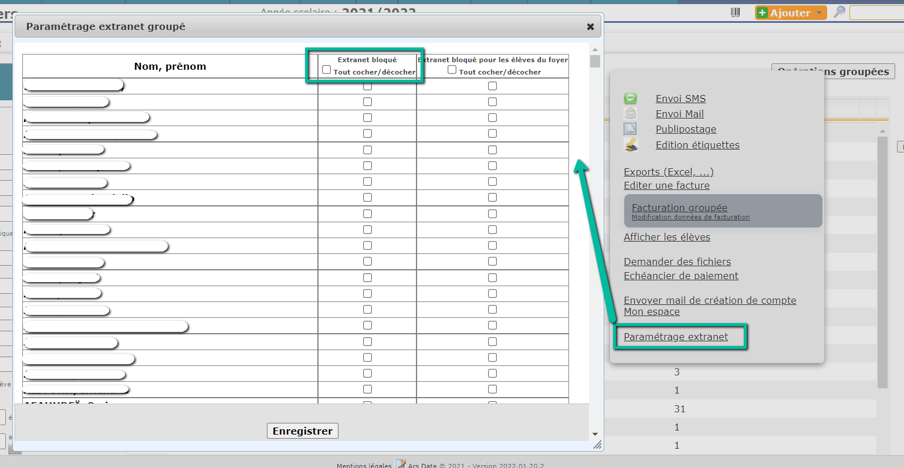Click the pencil note icon in footer
The width and height of the screenshot is (904, 468).
(401, 464)
